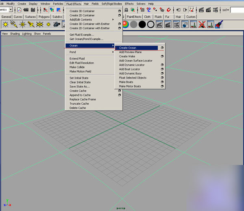Open the Particles menu

click(58, 4)
